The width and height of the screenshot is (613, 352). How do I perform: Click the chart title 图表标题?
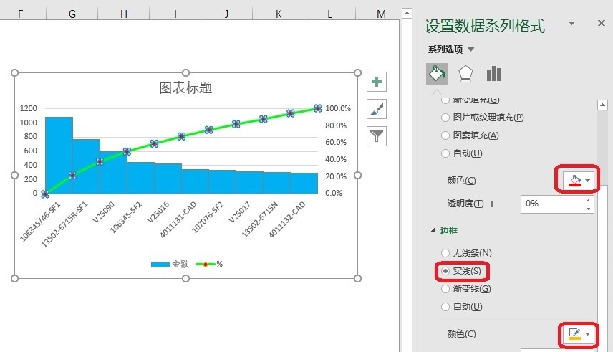(185, 87)
